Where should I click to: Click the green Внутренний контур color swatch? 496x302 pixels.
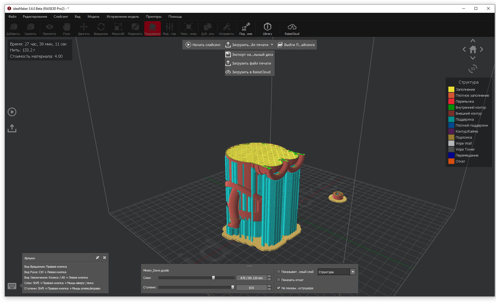point(451,107)
